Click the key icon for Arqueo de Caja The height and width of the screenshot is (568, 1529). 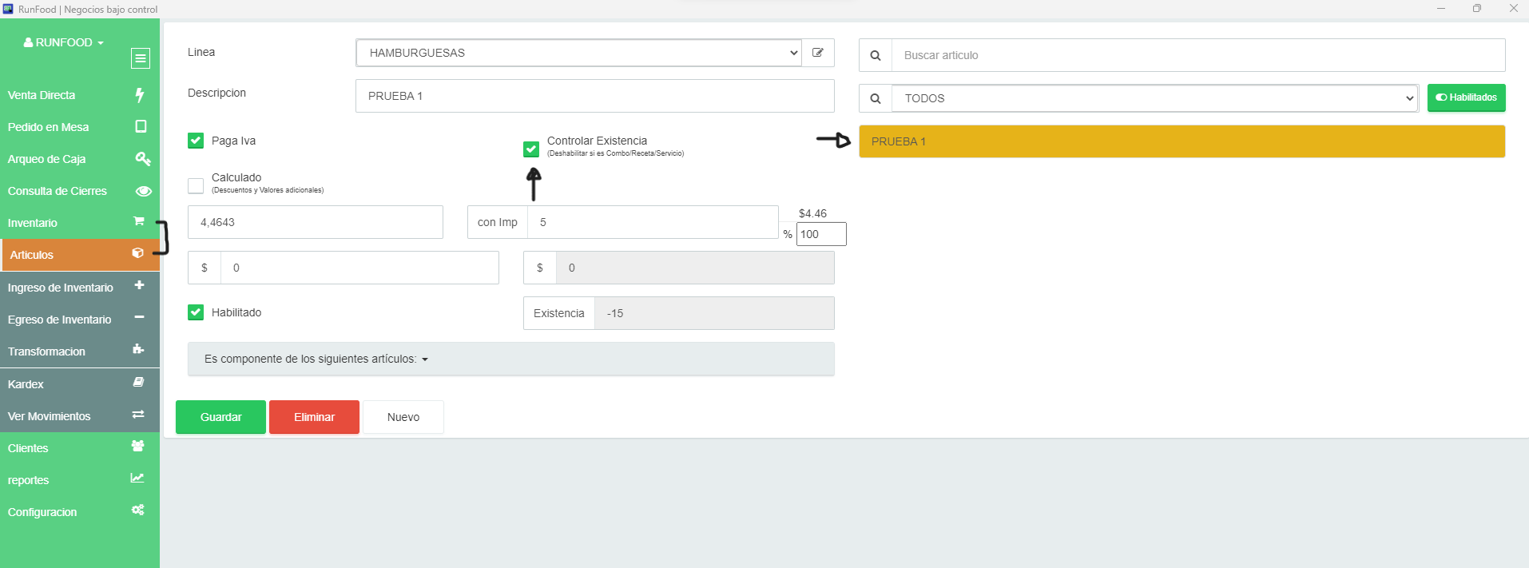tap(142, 159)
